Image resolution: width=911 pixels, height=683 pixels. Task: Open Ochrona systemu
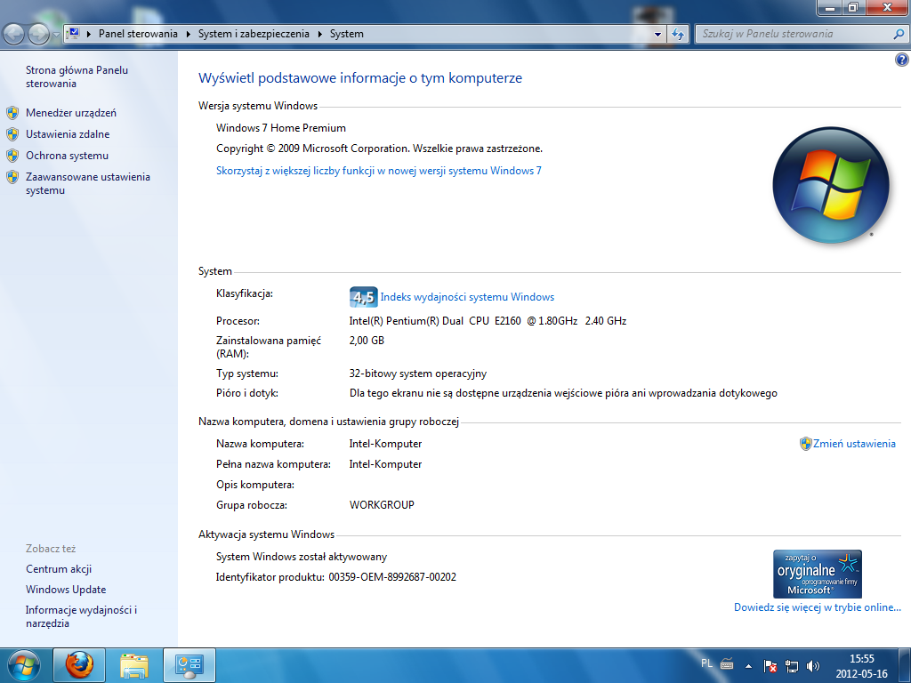(67, 156)
